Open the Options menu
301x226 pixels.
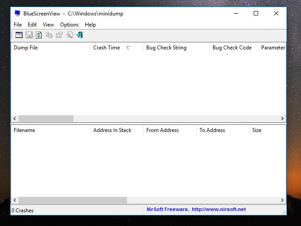click(69, 25)
